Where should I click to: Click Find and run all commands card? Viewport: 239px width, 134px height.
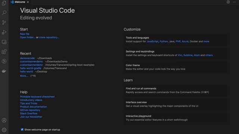coord(176,90)
